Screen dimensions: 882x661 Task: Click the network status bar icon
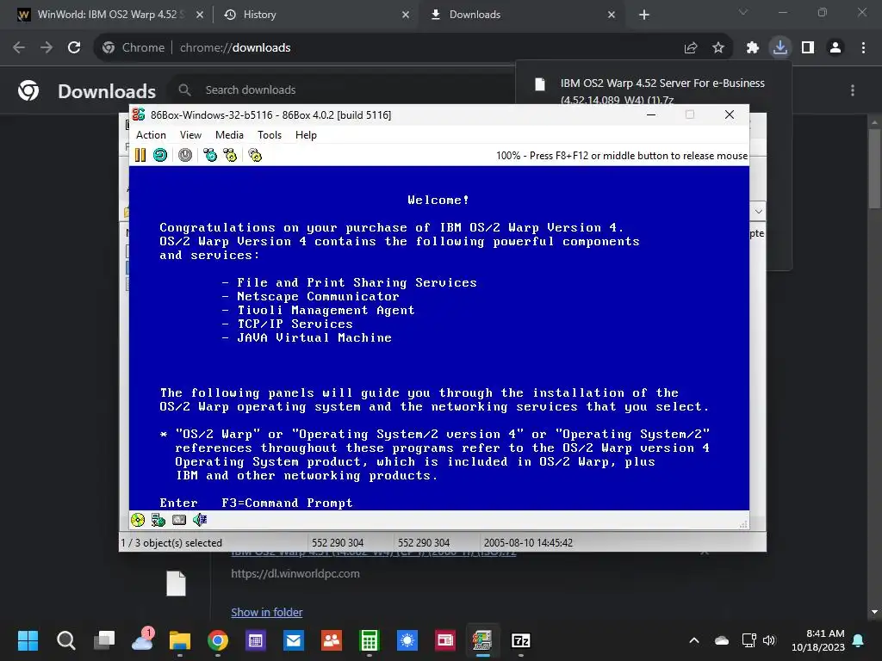(158, 520)
